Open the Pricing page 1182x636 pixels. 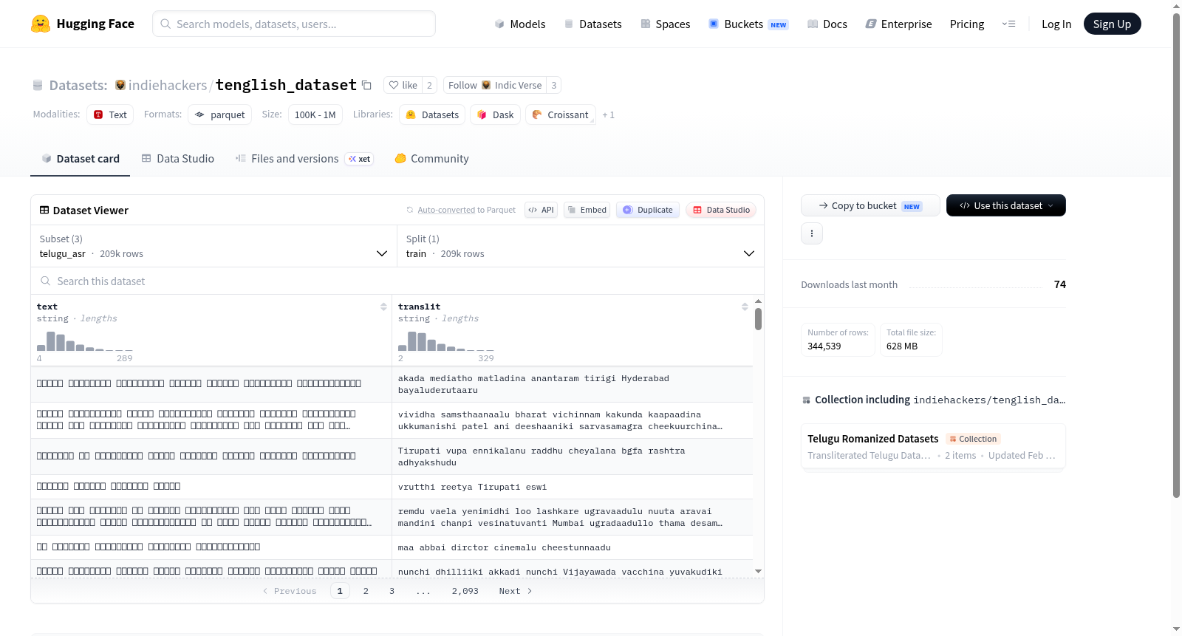coord(966,24)
